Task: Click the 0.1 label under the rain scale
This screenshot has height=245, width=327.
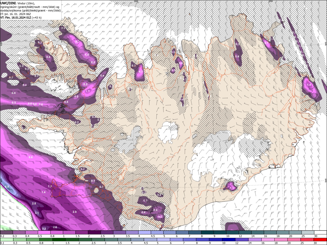Action: click(2, 243)
